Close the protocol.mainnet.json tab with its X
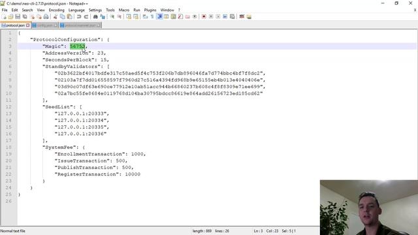 (x=99, y=25)
